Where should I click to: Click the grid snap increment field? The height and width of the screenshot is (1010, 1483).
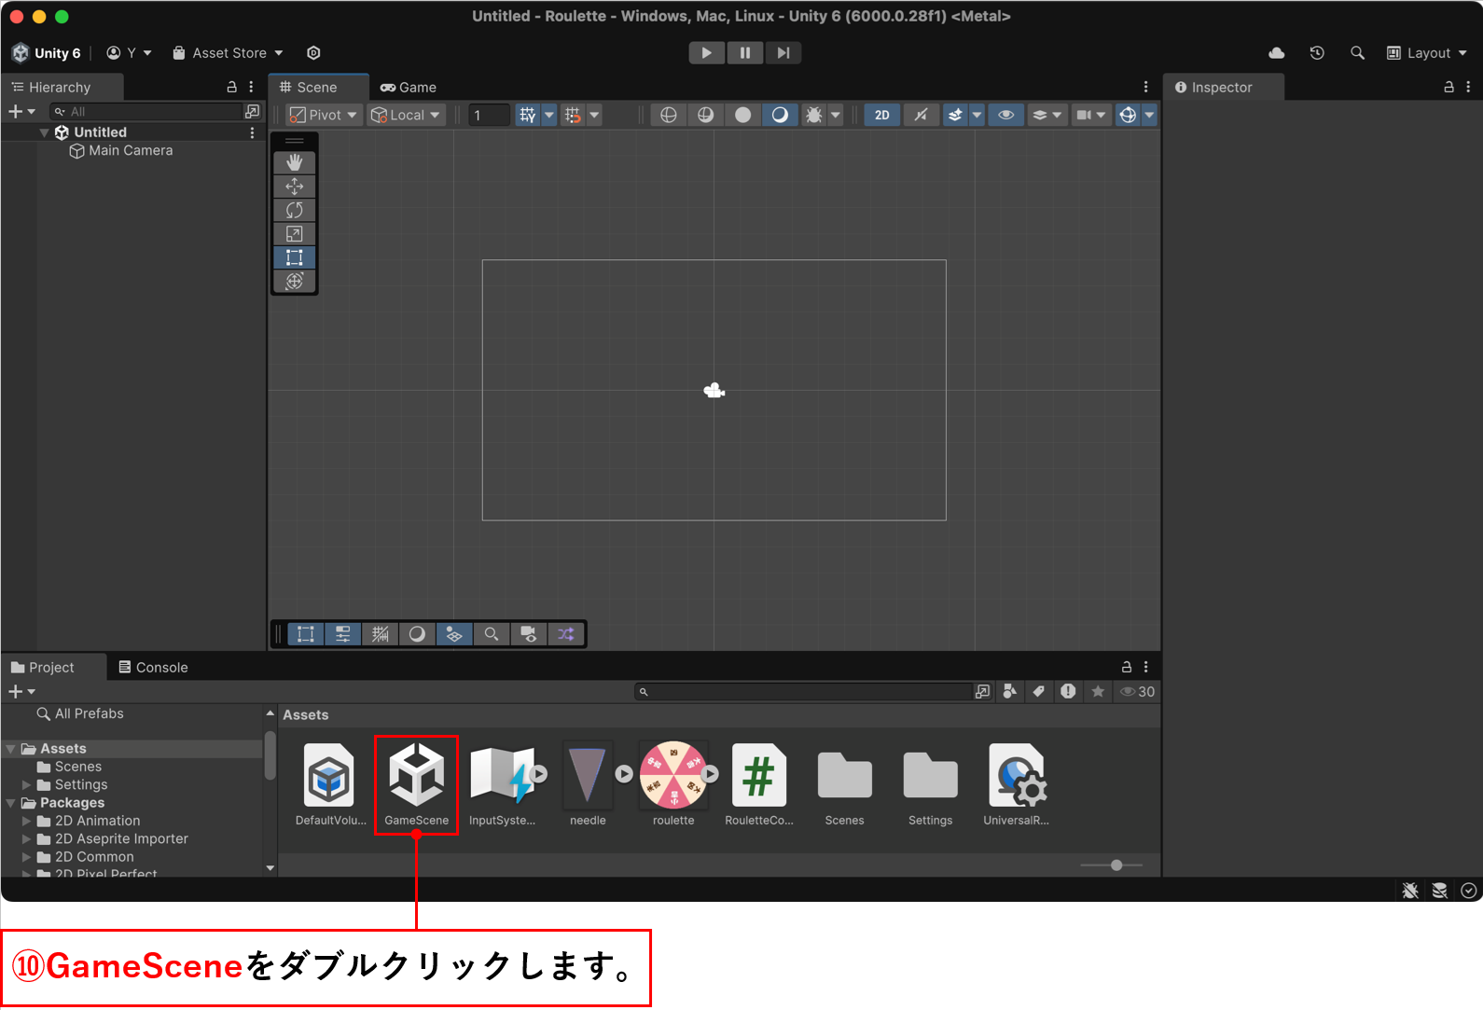tap(489, 115)
